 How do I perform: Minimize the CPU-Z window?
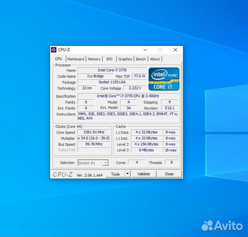[x=145, y=50]
